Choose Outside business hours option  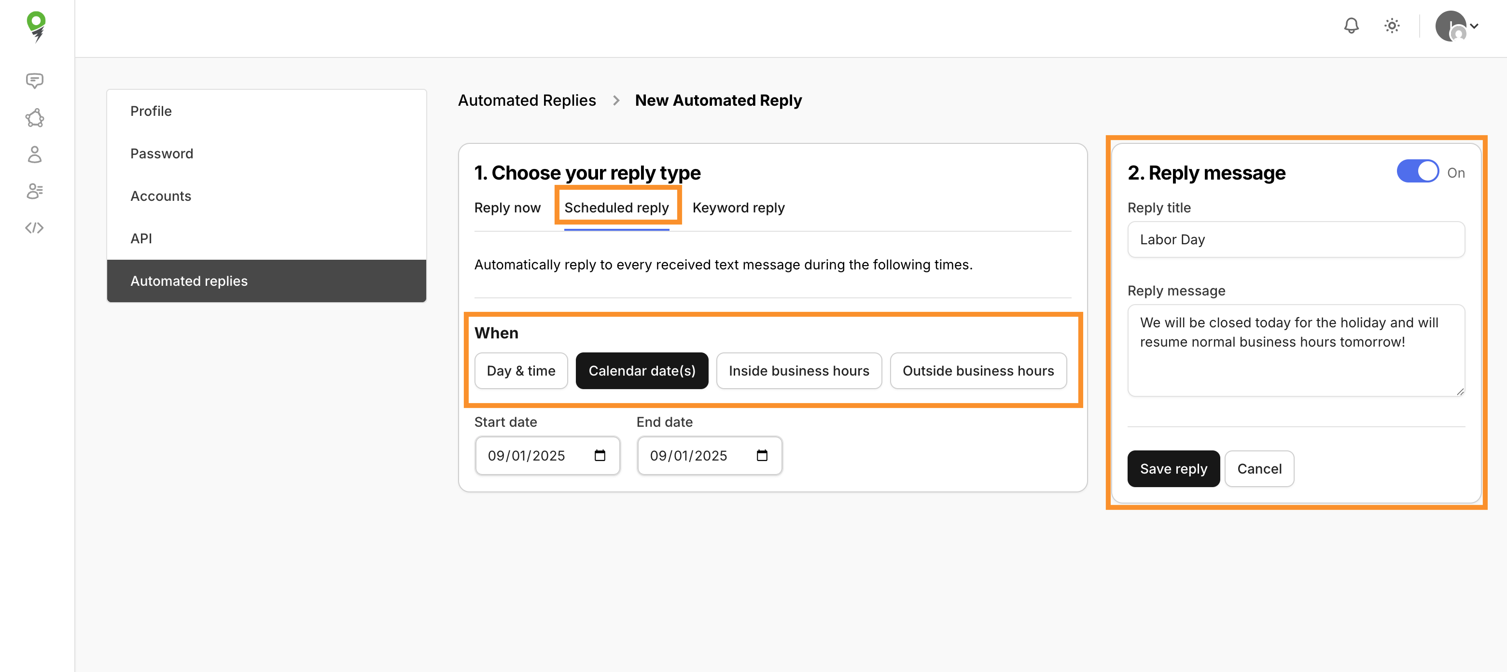click(977, 371)
